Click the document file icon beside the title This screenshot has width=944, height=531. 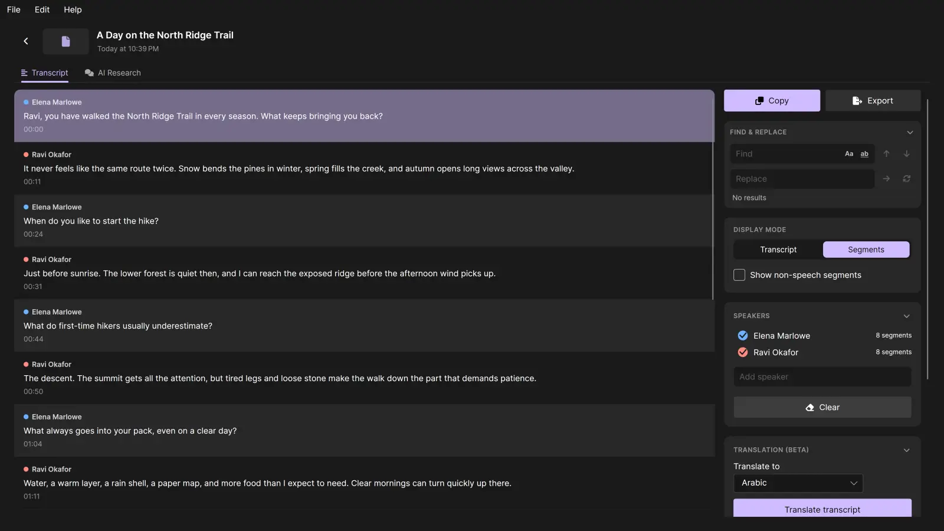65,41
